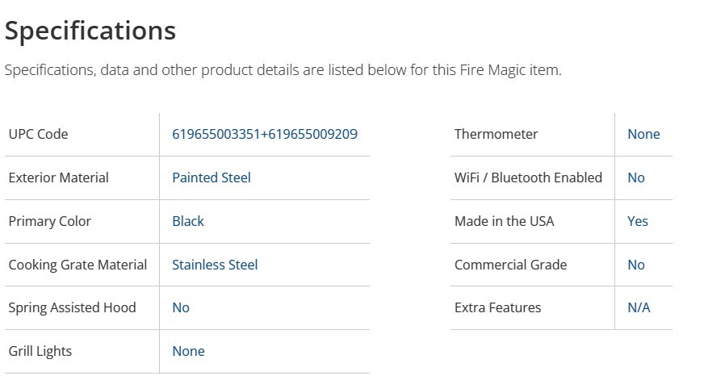This screenshot has height=376, width=704.
Task: Select the Grill Lights row label
Action: (x=40, y=351)
